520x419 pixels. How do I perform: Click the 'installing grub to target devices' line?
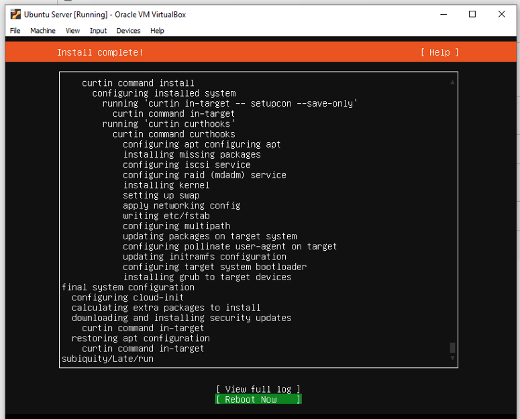coord(207,277)
